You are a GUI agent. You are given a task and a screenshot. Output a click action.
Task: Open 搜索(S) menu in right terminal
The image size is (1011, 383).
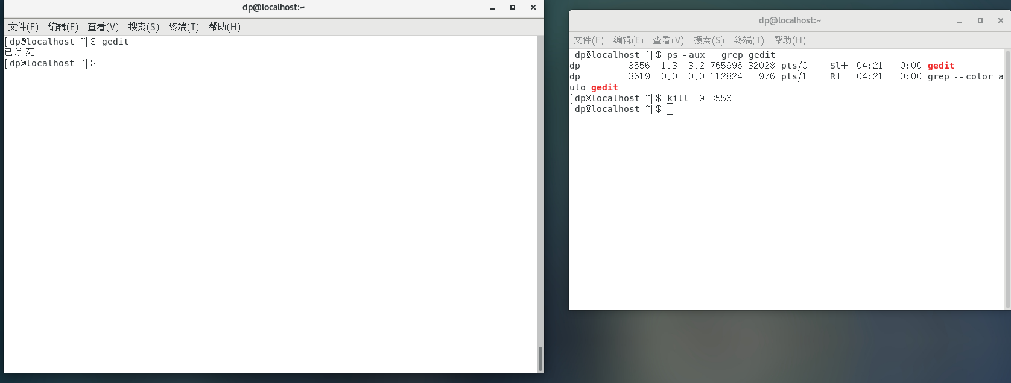click(709, 40)
